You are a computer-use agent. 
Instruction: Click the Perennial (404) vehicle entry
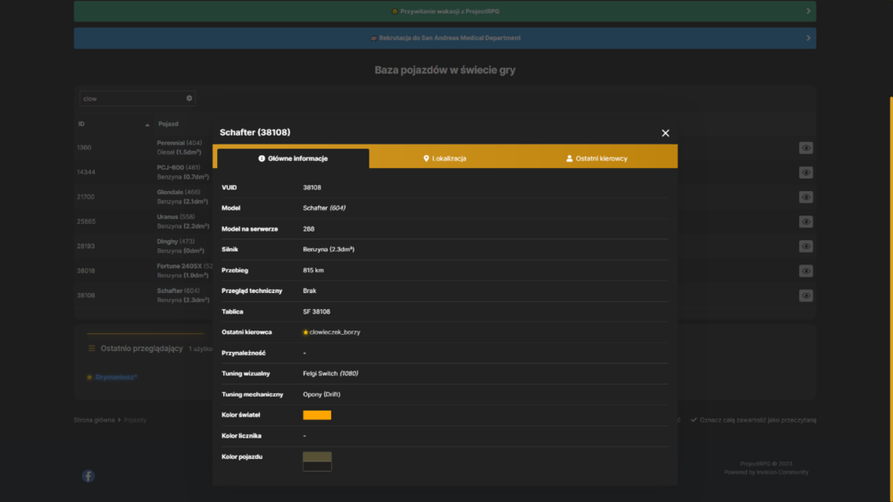click(x=179, y=143)
